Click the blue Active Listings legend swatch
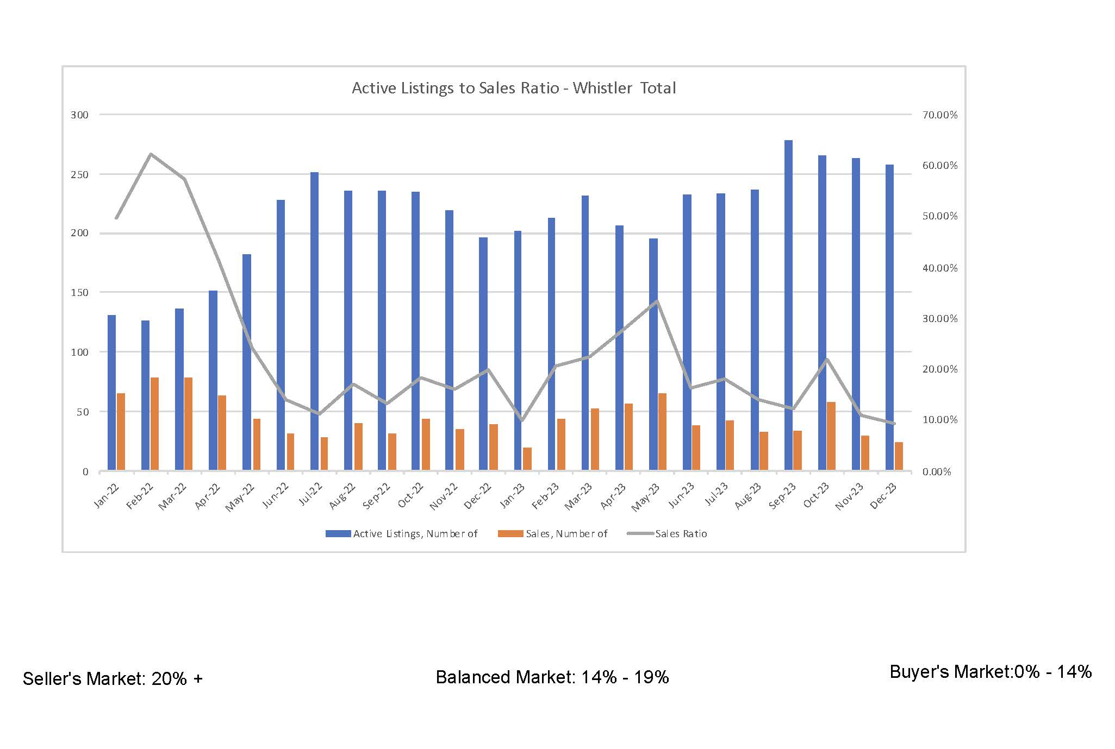Screen dimensions: 1115x749 338,534
